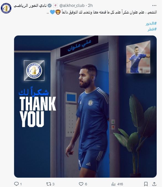Click the tweet body Arabic text
The height and width of the screenshot is (187, 163).
pos(102,12)
